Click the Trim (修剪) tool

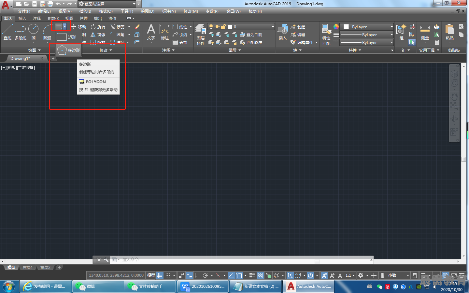tap(117, 27)
